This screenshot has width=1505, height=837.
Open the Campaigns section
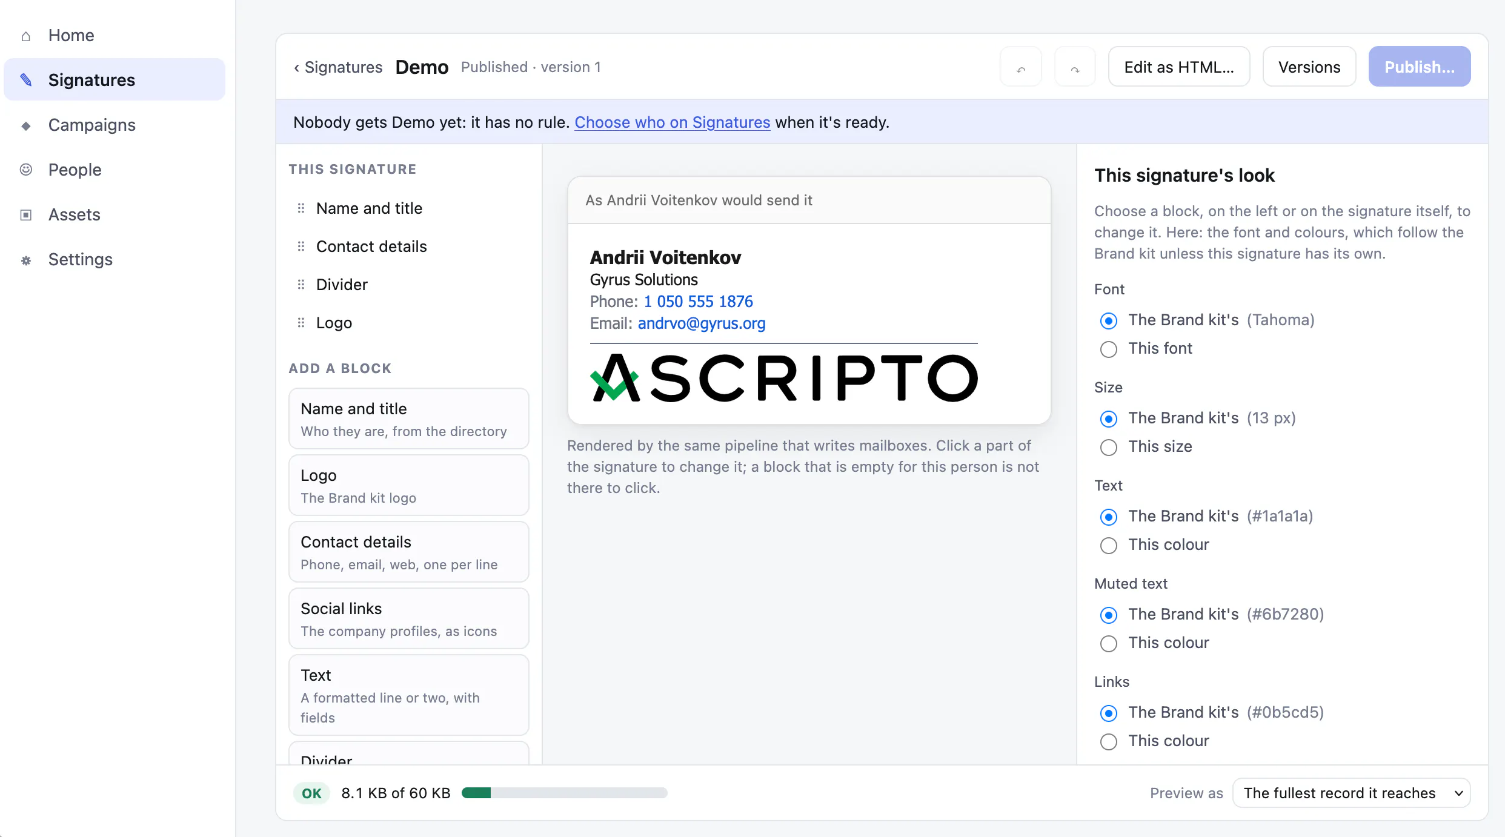(115, 125)
